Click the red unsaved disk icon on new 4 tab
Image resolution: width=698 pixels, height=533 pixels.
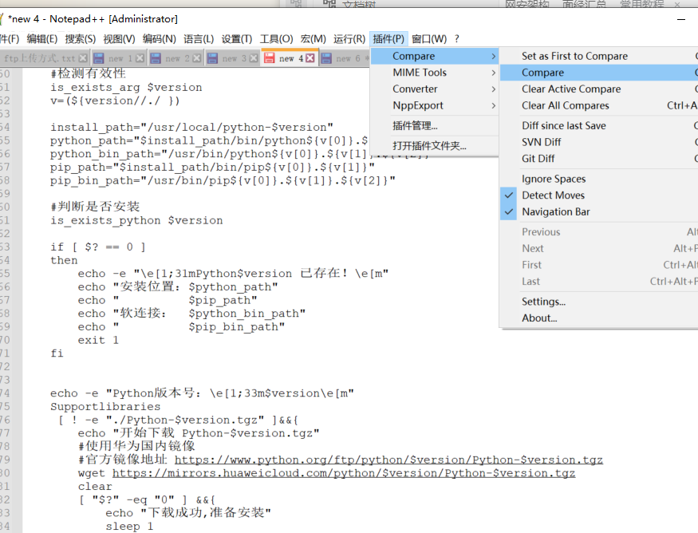click(x=270, y=57)
